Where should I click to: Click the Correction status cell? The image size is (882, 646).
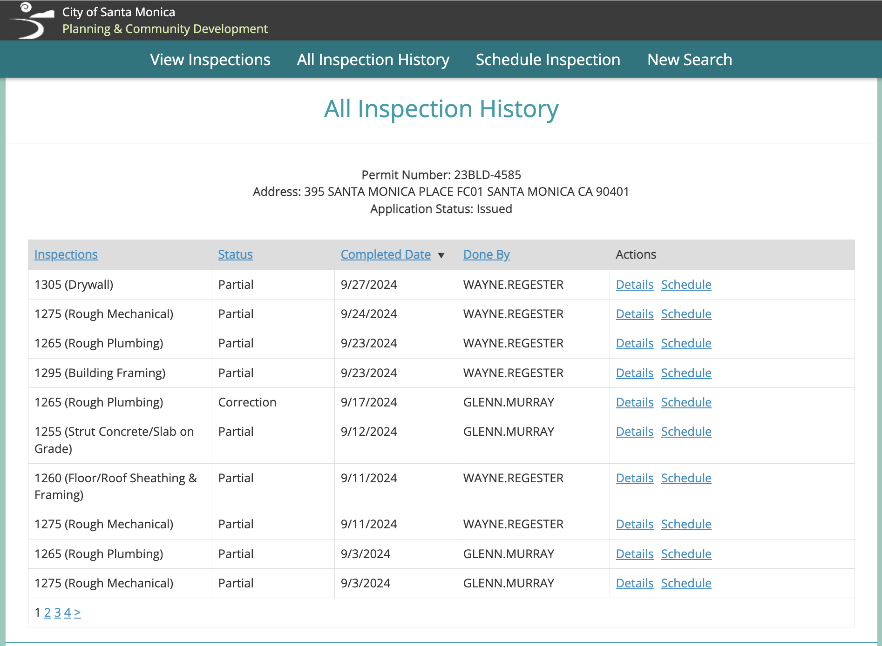point(273,402)
